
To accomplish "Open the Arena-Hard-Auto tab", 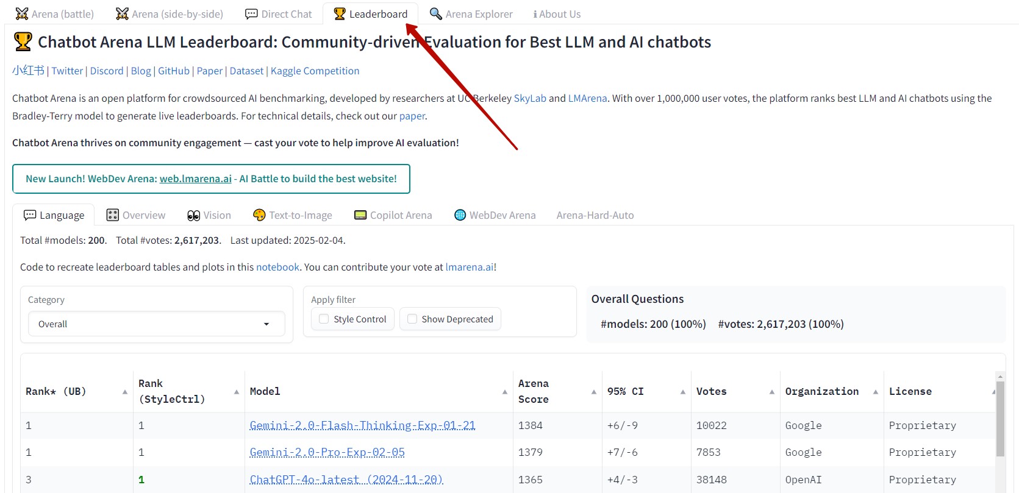I will click(x=595, y=215).
